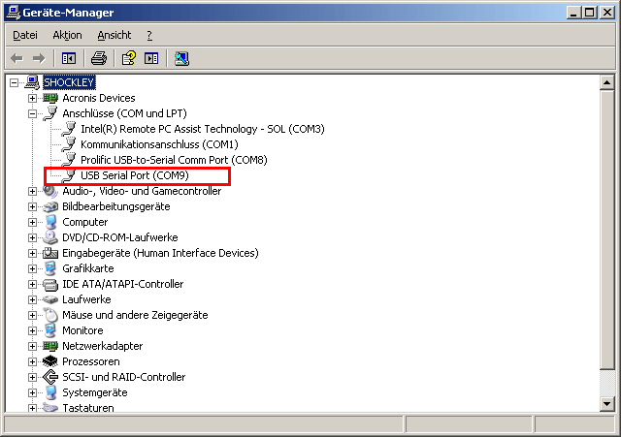Image resolution: width=621 pixels, height=437 pixels.
Task: Expand the DVD/CD-ROM-Laufwerke node
Action: (32, 237)
